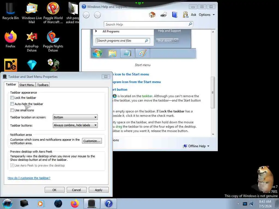Select the flower plant desktop icon

(x=53, y=65)
